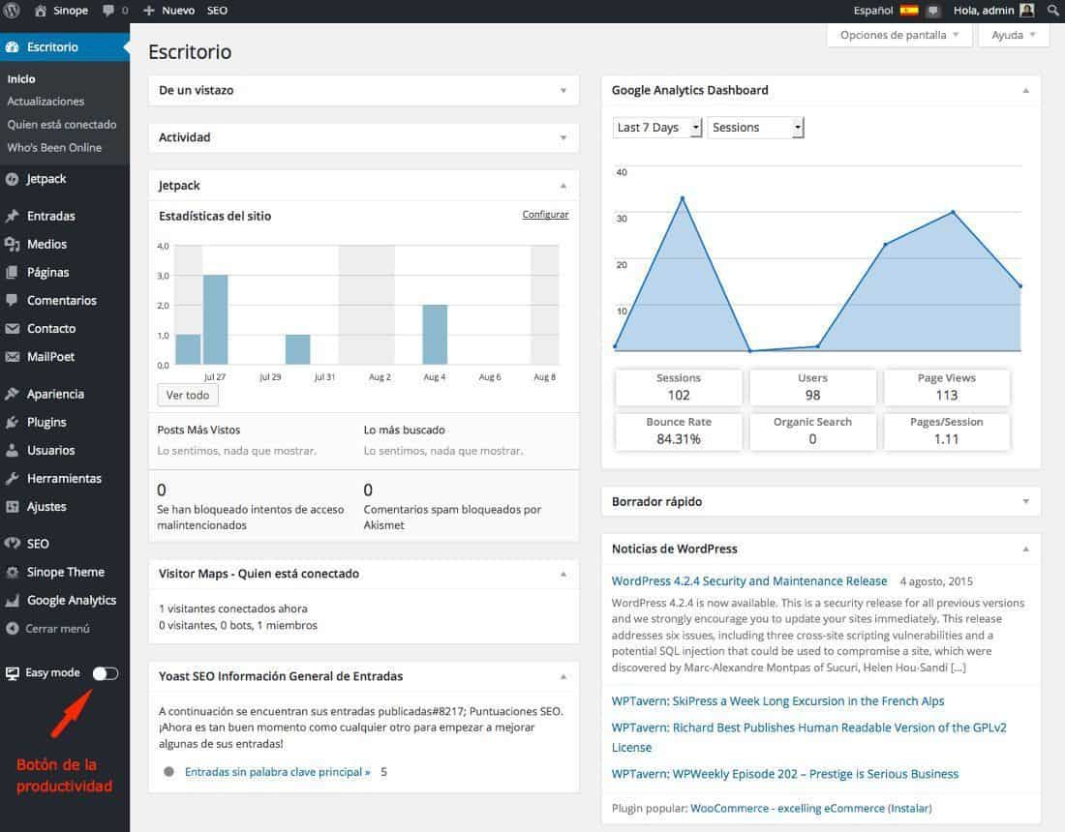Click the Ajustes settings icon

coord(12,506)
